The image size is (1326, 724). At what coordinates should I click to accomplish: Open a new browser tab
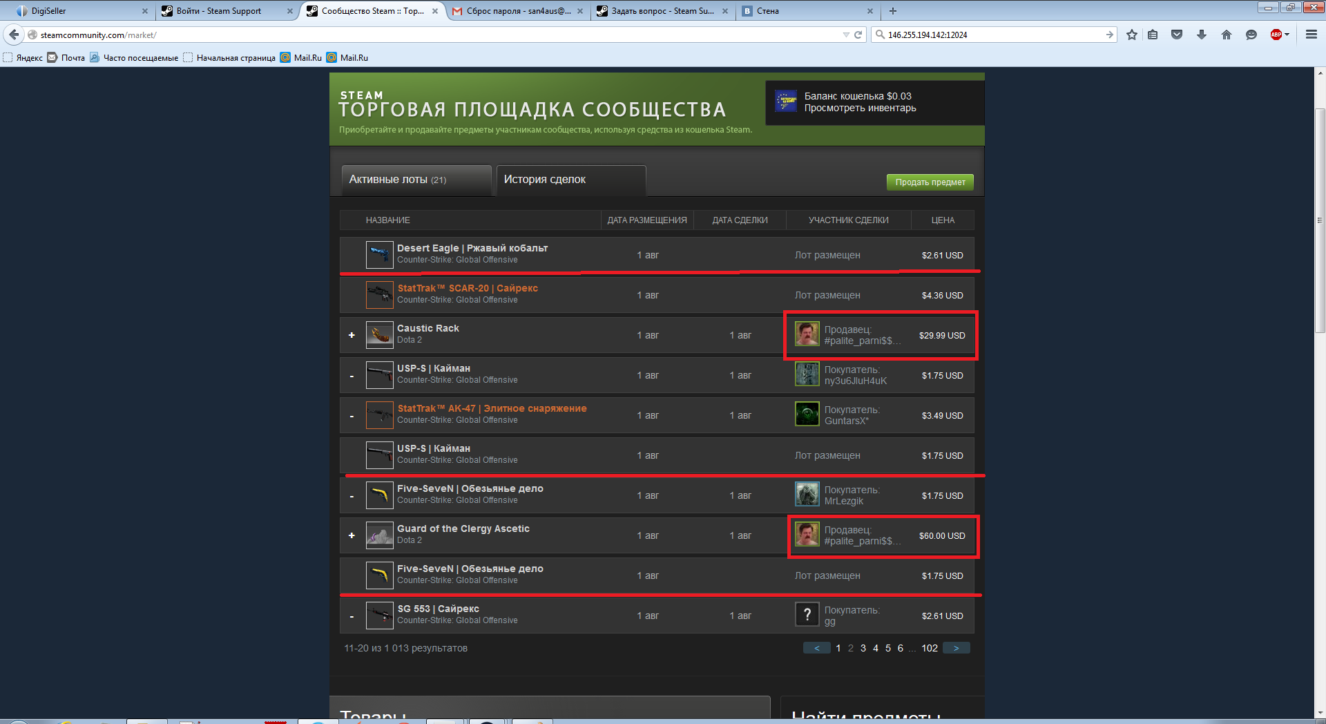click(893, 11)
